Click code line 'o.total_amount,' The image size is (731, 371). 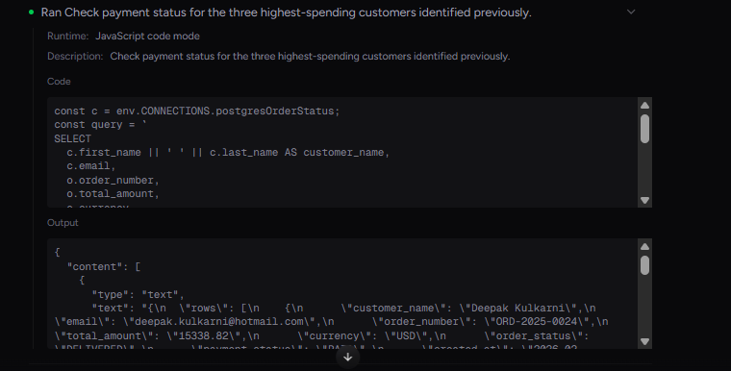click(x=113, y=194)
